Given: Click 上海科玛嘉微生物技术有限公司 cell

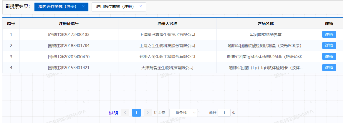Looking at the screenshot, I should click(167, 35).
